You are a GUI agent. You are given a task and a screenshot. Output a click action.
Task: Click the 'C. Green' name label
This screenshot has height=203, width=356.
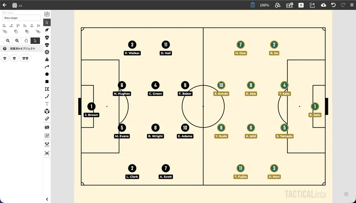[155, 94]
